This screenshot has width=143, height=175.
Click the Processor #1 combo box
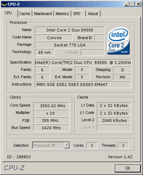coord(51,145)
